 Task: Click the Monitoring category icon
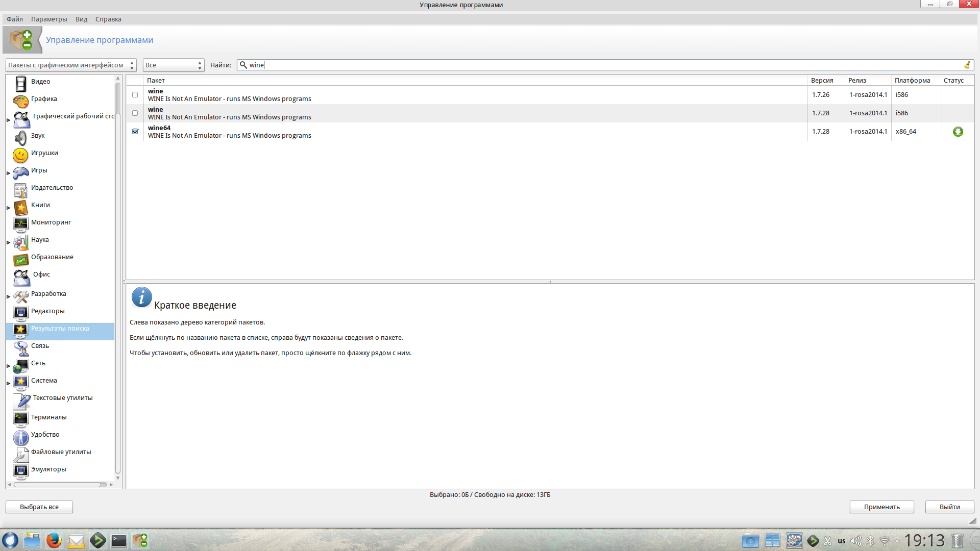(20, 224)
